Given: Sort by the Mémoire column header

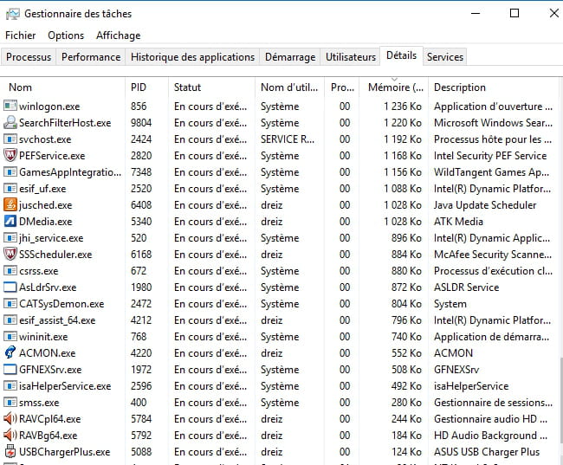Looking at the screenshot, I should coord(394,87).
